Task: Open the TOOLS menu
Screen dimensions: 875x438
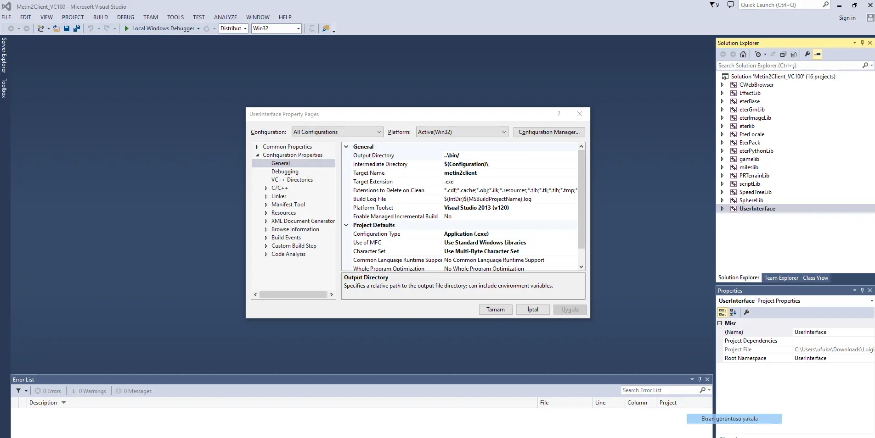Action: point(175,17)
